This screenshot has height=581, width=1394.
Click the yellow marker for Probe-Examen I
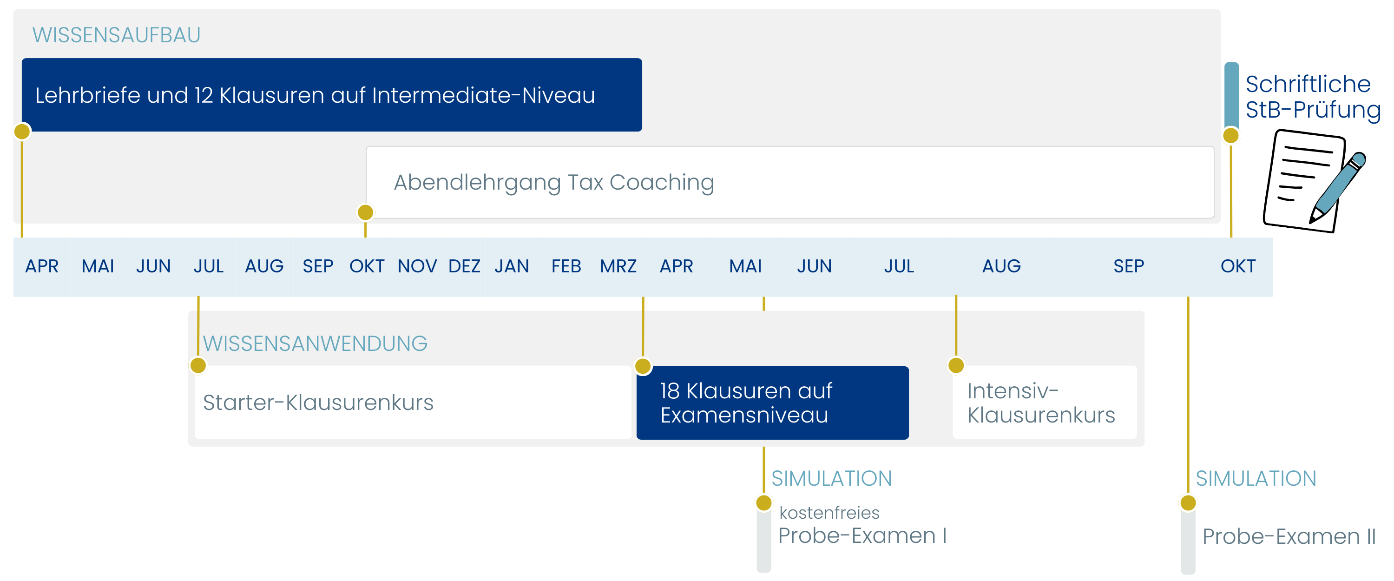tap(763, 503)
